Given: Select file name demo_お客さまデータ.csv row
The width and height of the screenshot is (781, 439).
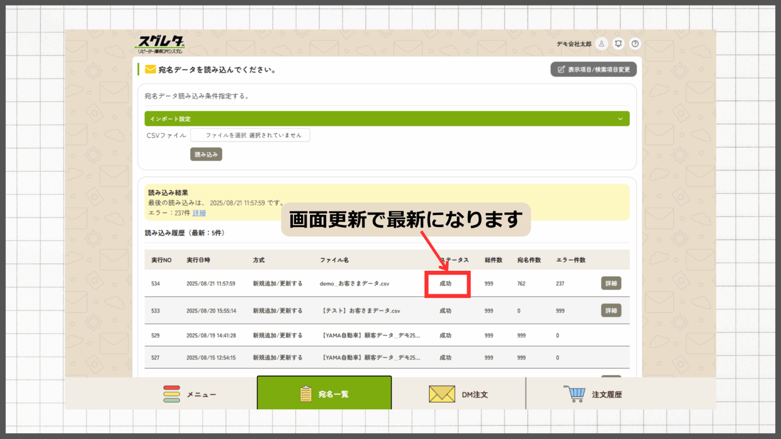Looking at the screenshot, I should click(354, 284).
